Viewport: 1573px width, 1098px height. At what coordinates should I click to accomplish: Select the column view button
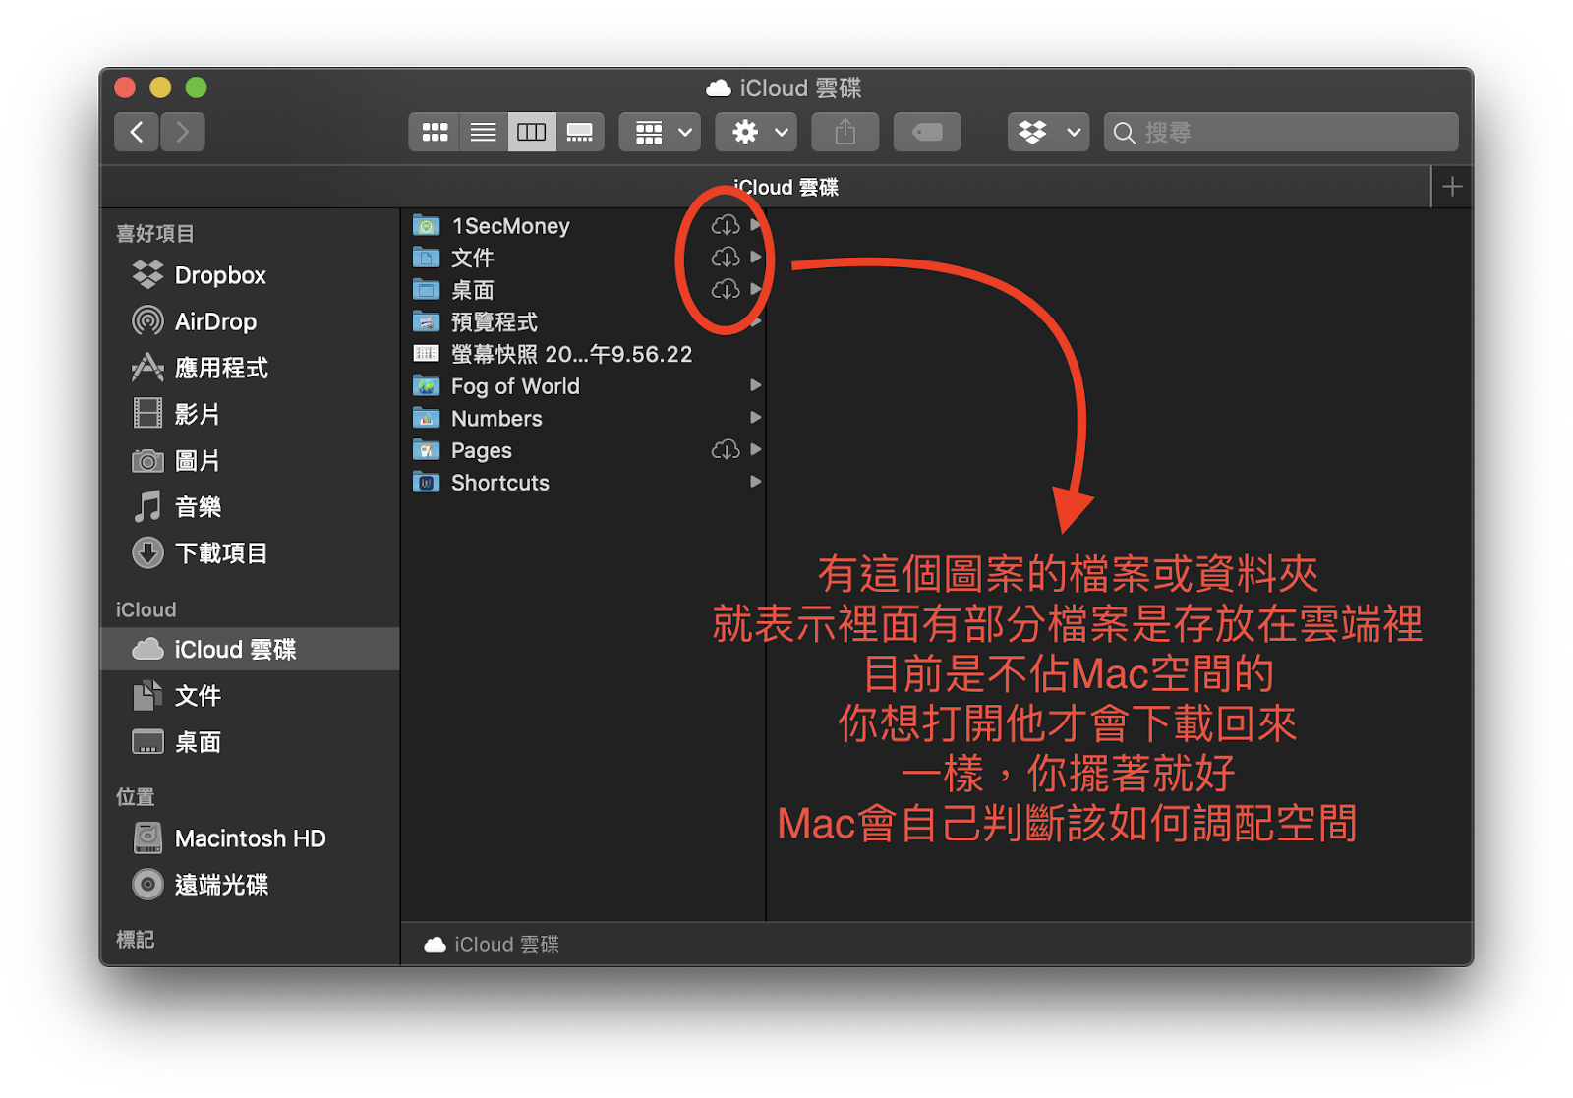point(531,132)
